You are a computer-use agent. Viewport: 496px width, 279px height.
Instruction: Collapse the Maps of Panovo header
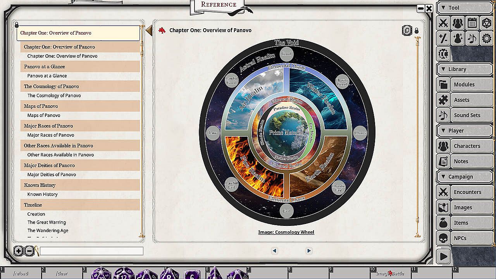pyautogui.click(x=80, y=106)
